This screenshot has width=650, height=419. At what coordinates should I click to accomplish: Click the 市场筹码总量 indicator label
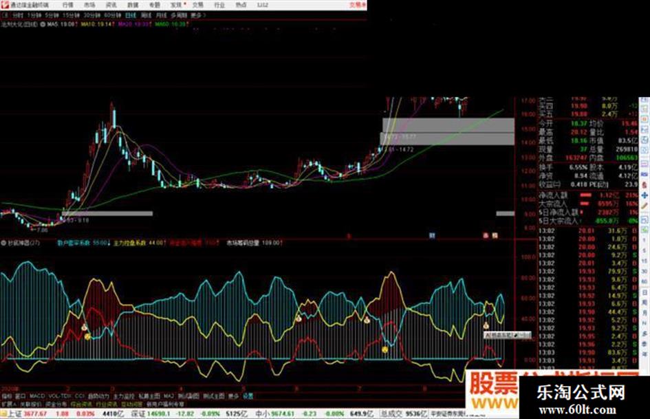pyautogui.click(x=243, y=243)
